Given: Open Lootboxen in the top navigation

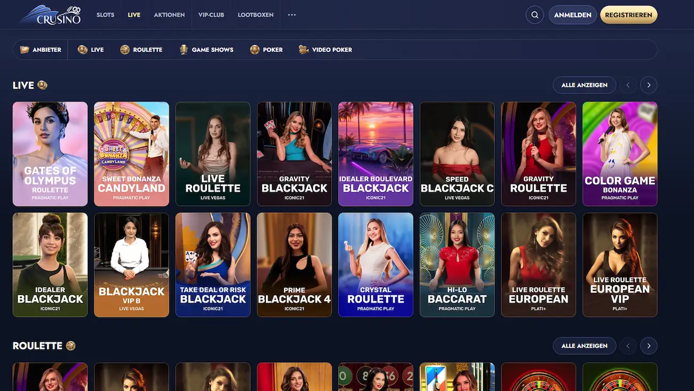Looking at the screenshot, I should tap(256, 15).
